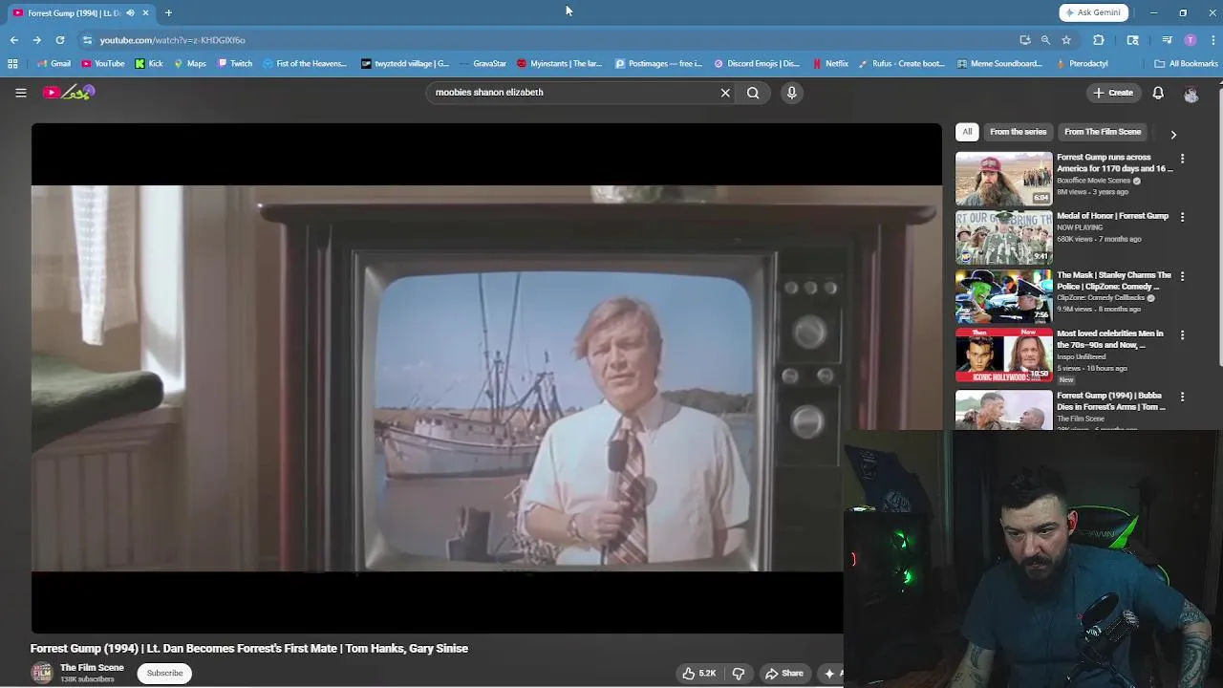Dislike the video with thumbs down
The image size is (1223, 688).
pyautogui.click(x=739, y=674)
